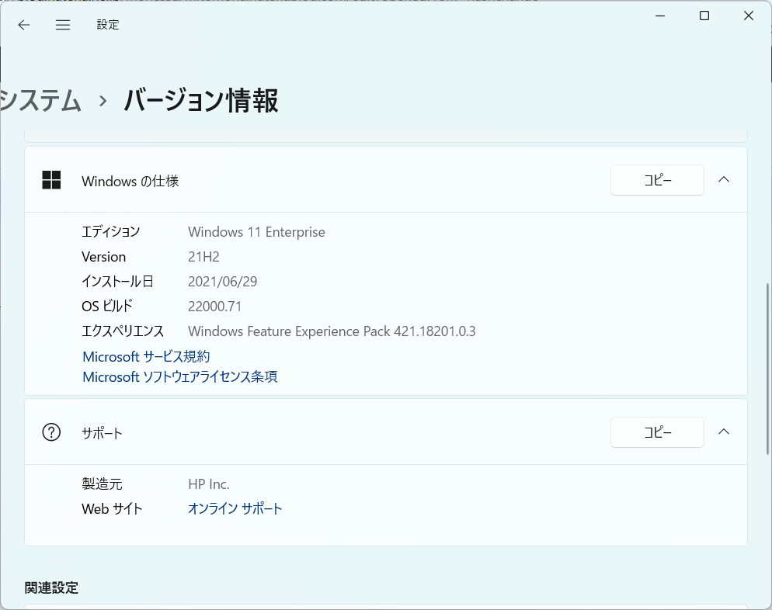Collapse the Windows の仕様 section
The height and width of the screenshot is (610, 772).
724,179
